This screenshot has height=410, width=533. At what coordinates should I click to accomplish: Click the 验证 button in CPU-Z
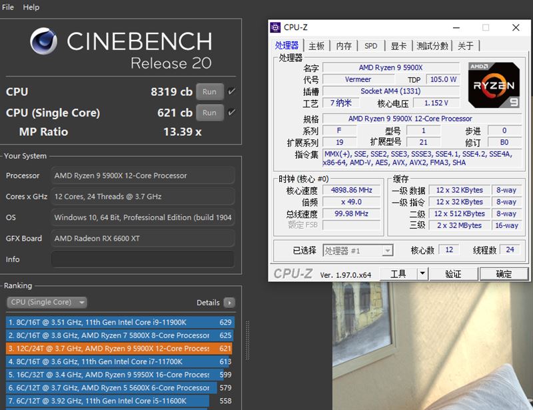(453, 274)
